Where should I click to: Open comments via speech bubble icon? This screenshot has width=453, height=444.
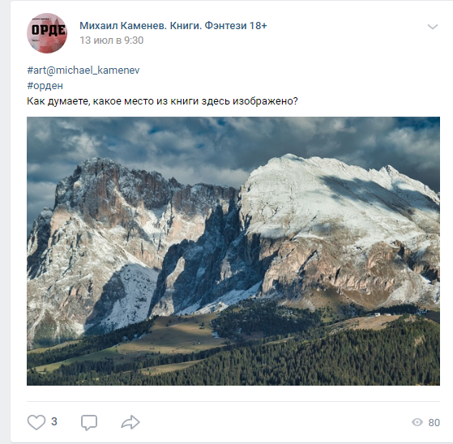click(89, 422)
